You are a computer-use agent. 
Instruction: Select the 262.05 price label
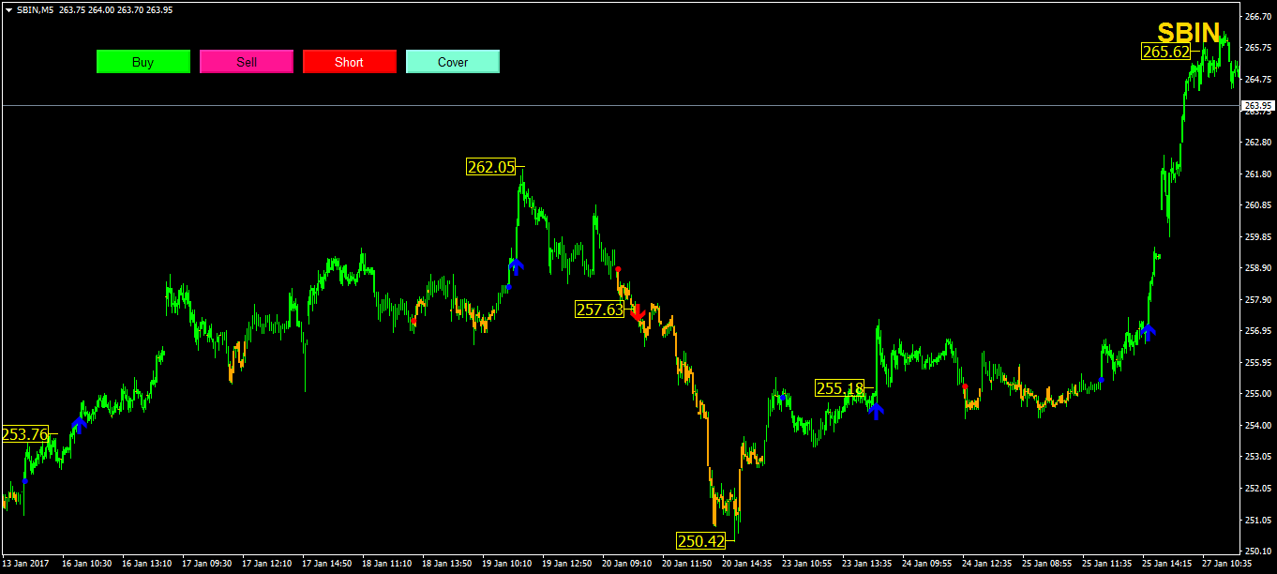(x=491, y=167)
